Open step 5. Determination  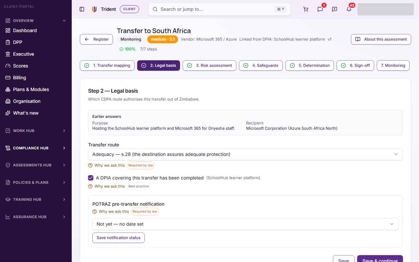(x=310, y=65)
